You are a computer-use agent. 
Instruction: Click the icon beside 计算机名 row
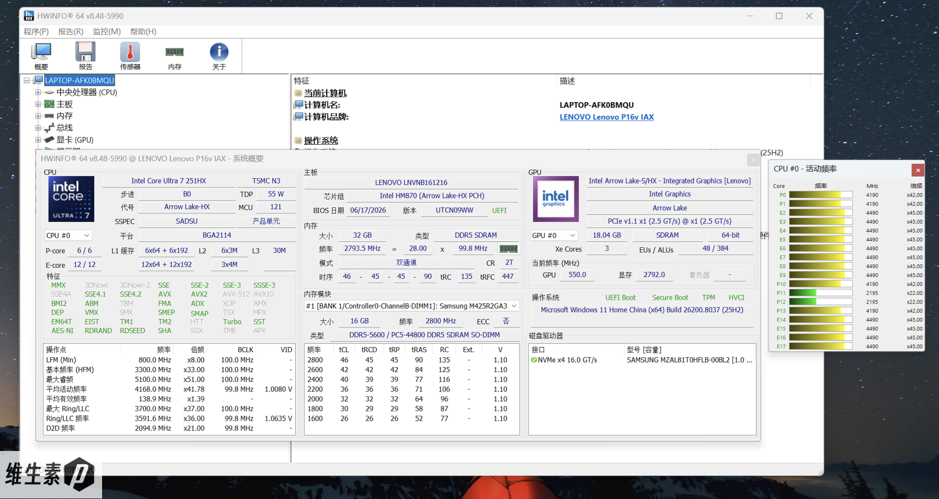tap(298, 105)
